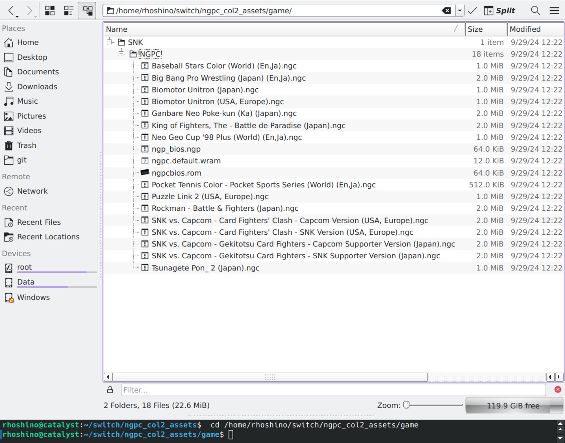This screenshot has height=443, width=565.
Task: Click the 119.9 GiB free space bar
Action: coord(514,405)
